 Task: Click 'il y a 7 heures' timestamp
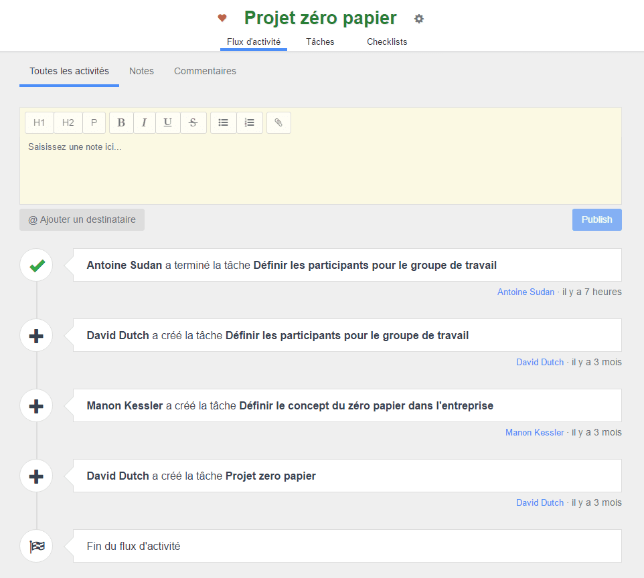(x=592, y=292)
